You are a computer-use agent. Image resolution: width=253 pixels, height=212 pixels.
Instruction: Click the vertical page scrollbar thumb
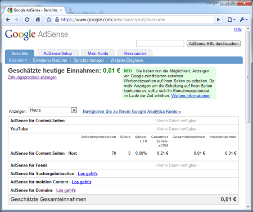click(x=248, y=77)
